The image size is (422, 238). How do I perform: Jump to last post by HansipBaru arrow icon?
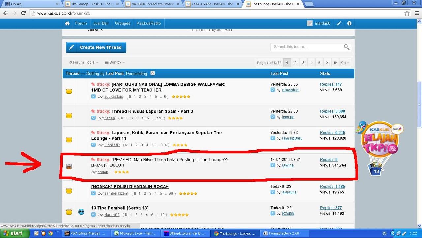pyautogui.click(x=273, y=138)
